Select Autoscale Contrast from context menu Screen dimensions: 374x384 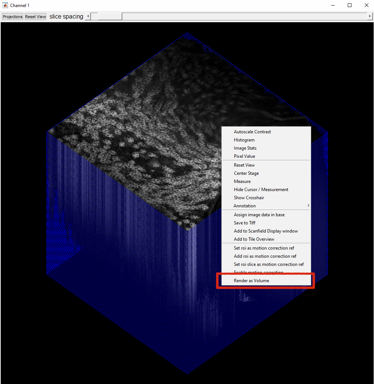click(252, 131)
